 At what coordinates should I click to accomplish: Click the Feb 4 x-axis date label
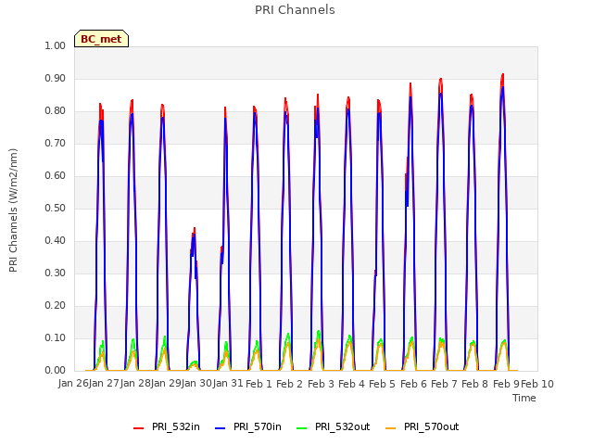(x=351, y=384)
